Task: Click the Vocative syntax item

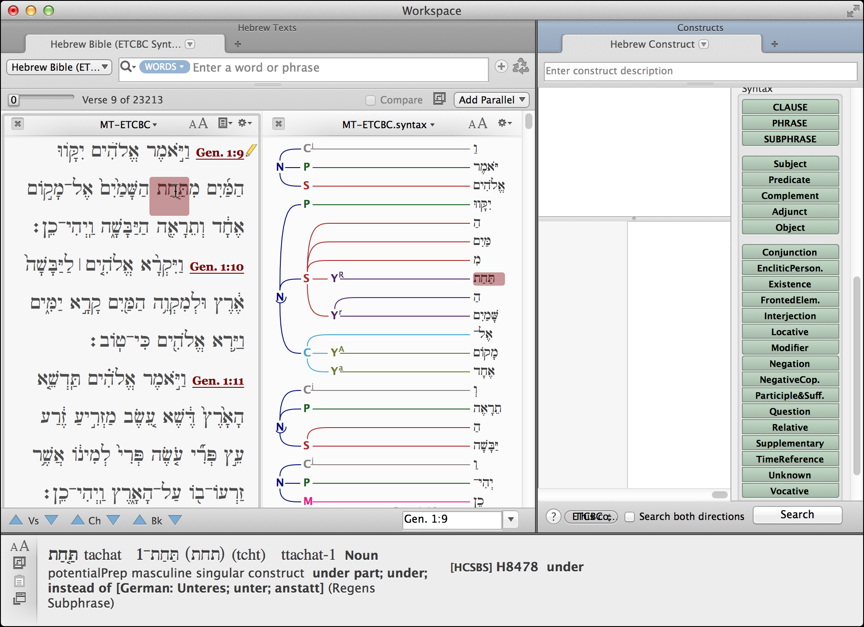Action: (x=790, y=491)
